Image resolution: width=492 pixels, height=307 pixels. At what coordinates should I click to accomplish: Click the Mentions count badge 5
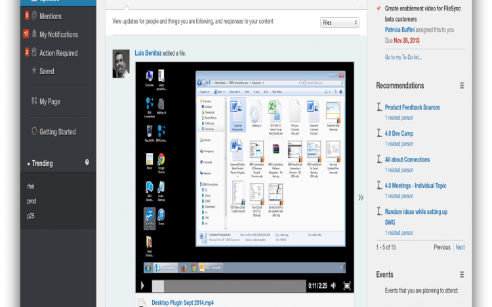27,15
